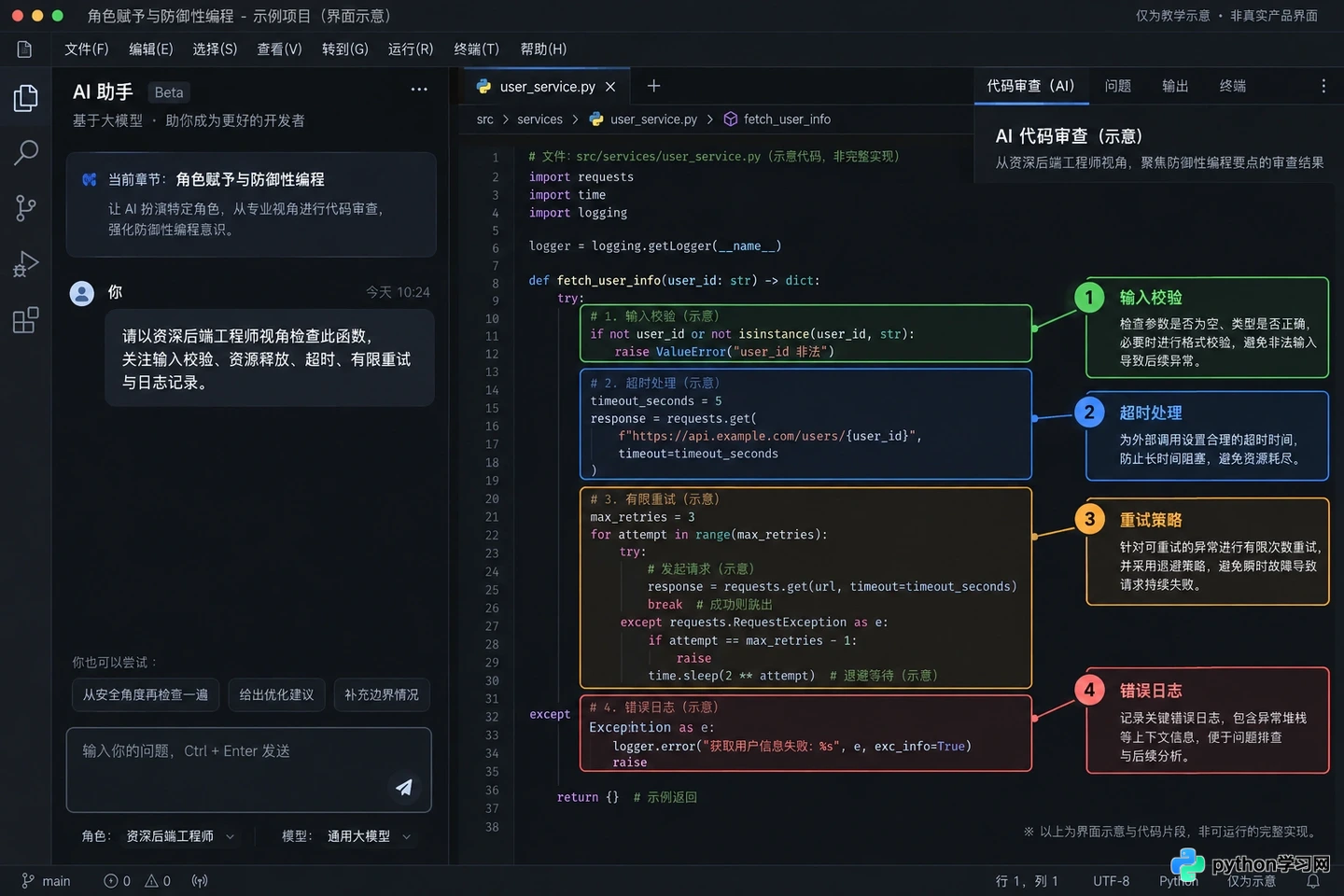
Task: Switch to the 输出 panel tab
Action: click(x=1175, y=86)
